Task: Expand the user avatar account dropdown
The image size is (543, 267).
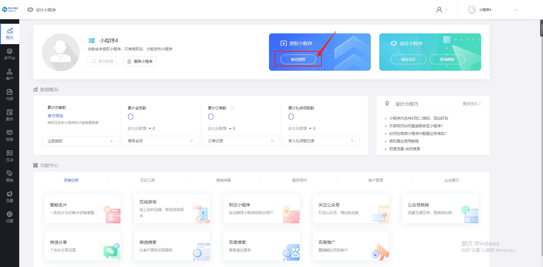Action: pos(494,9)
